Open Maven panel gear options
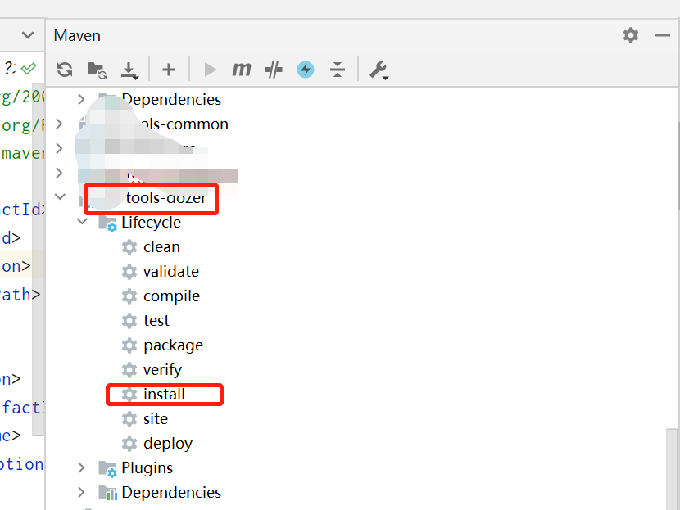The height and width of the screenshot is (510, 680). click(631, 35)
